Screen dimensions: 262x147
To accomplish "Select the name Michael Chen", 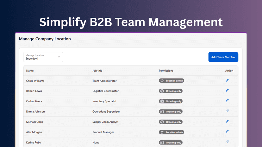I will point(34,122).
